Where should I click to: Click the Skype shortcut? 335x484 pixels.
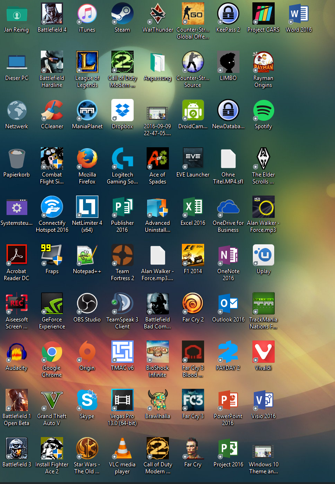[87, 400]
